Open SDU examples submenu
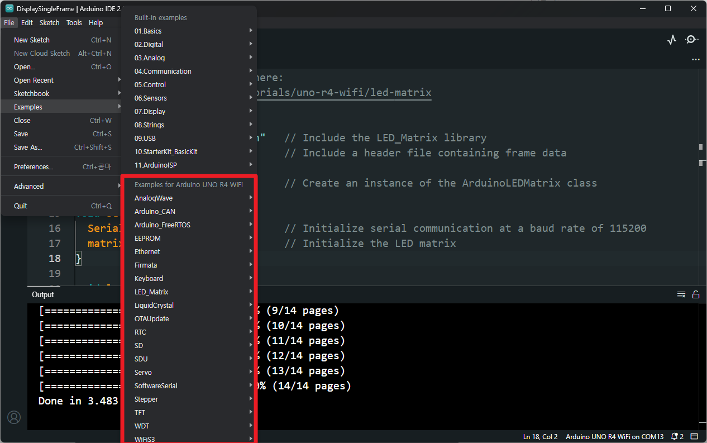This screenshot has height=443, width=707. coord(189,359)
